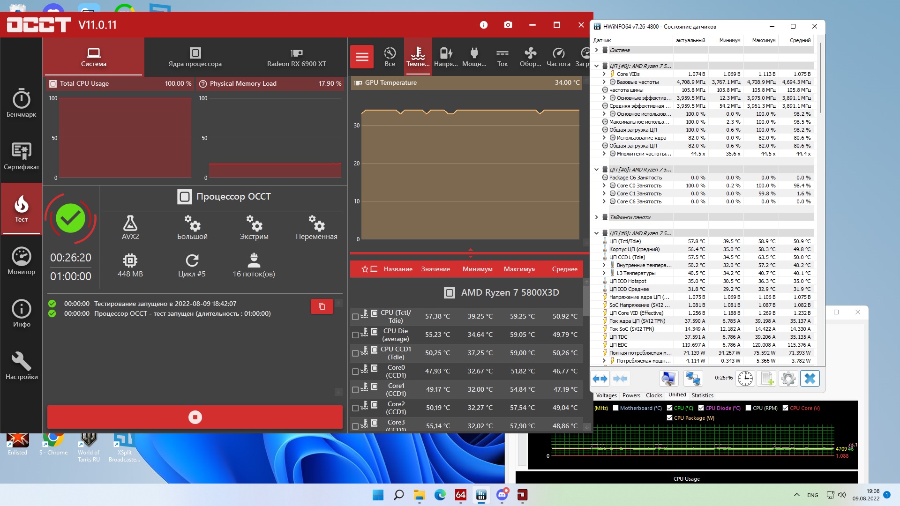Image resolution: width=900 pixels, height=506 pixels.
Task: Click HWiNFO reset clock icon
Action: pyautogui.click(x=745, y=378)
